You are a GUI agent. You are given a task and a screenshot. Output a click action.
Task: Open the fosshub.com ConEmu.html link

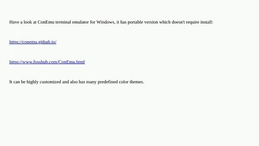47,62
